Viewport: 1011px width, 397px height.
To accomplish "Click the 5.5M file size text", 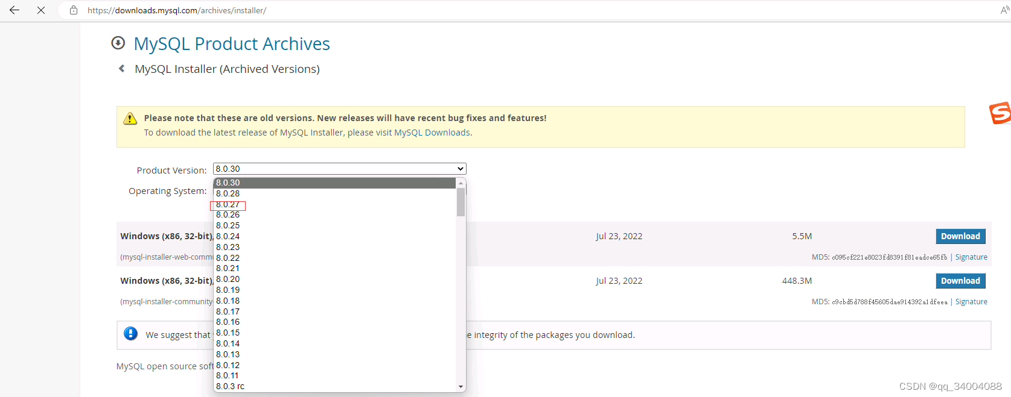I will tap(802, 236).
